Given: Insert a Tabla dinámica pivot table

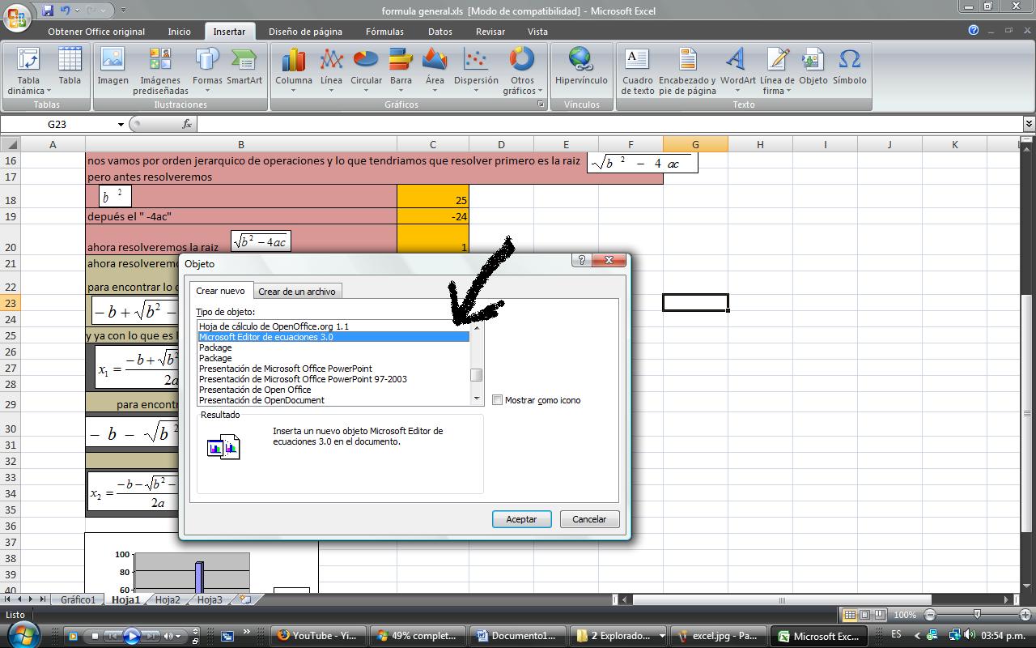Looking at the screenshot, I should click(x=28, y=70).
